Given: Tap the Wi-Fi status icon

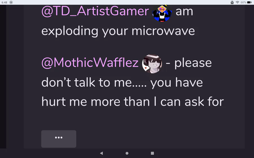Looking at the screenshot, I should tap(237, 2).
